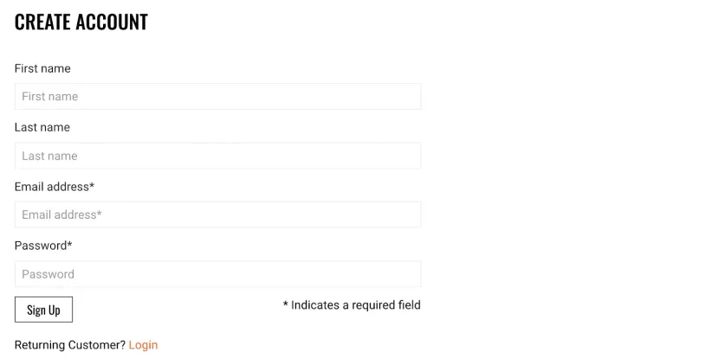The image size is (705, 364).
Task: Click the Last name label text
Action: click(42, 127)
